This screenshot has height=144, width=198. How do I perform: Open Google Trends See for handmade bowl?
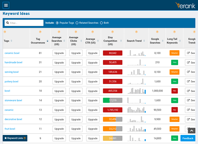191,62
